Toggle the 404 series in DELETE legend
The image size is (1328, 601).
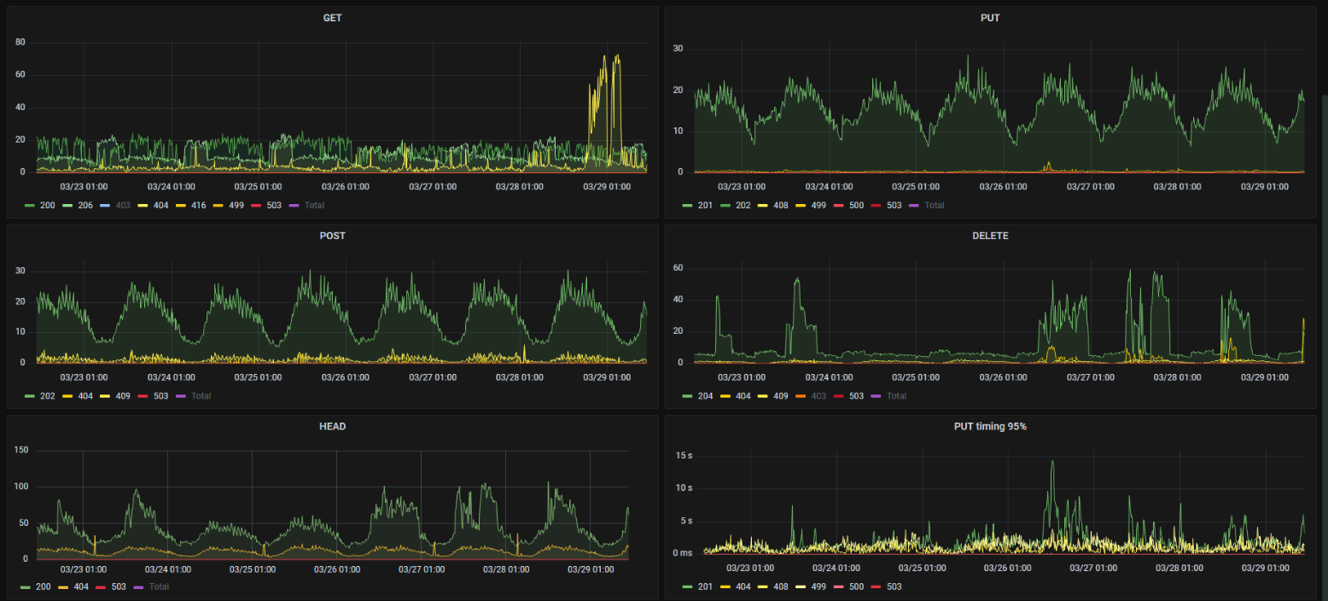tap(744, 395)
